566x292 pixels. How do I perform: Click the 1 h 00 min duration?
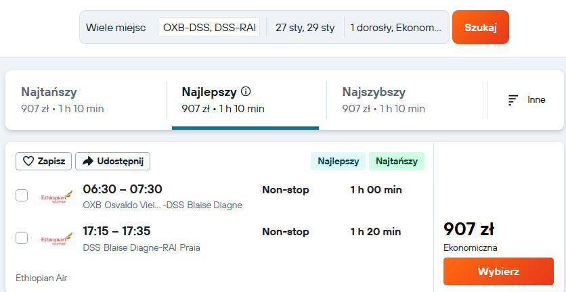(376, 190)
